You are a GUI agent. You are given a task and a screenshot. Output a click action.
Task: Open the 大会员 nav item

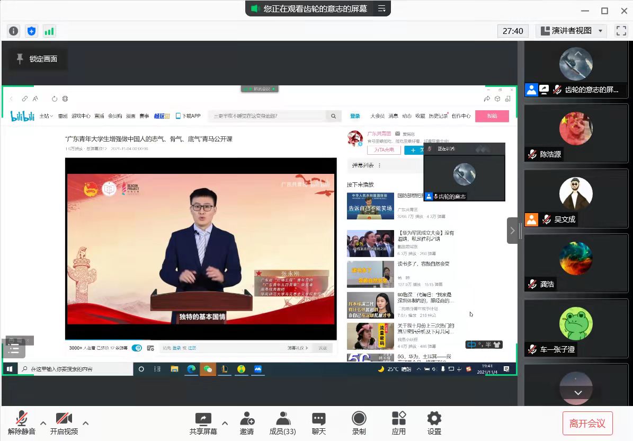(378, 116)
